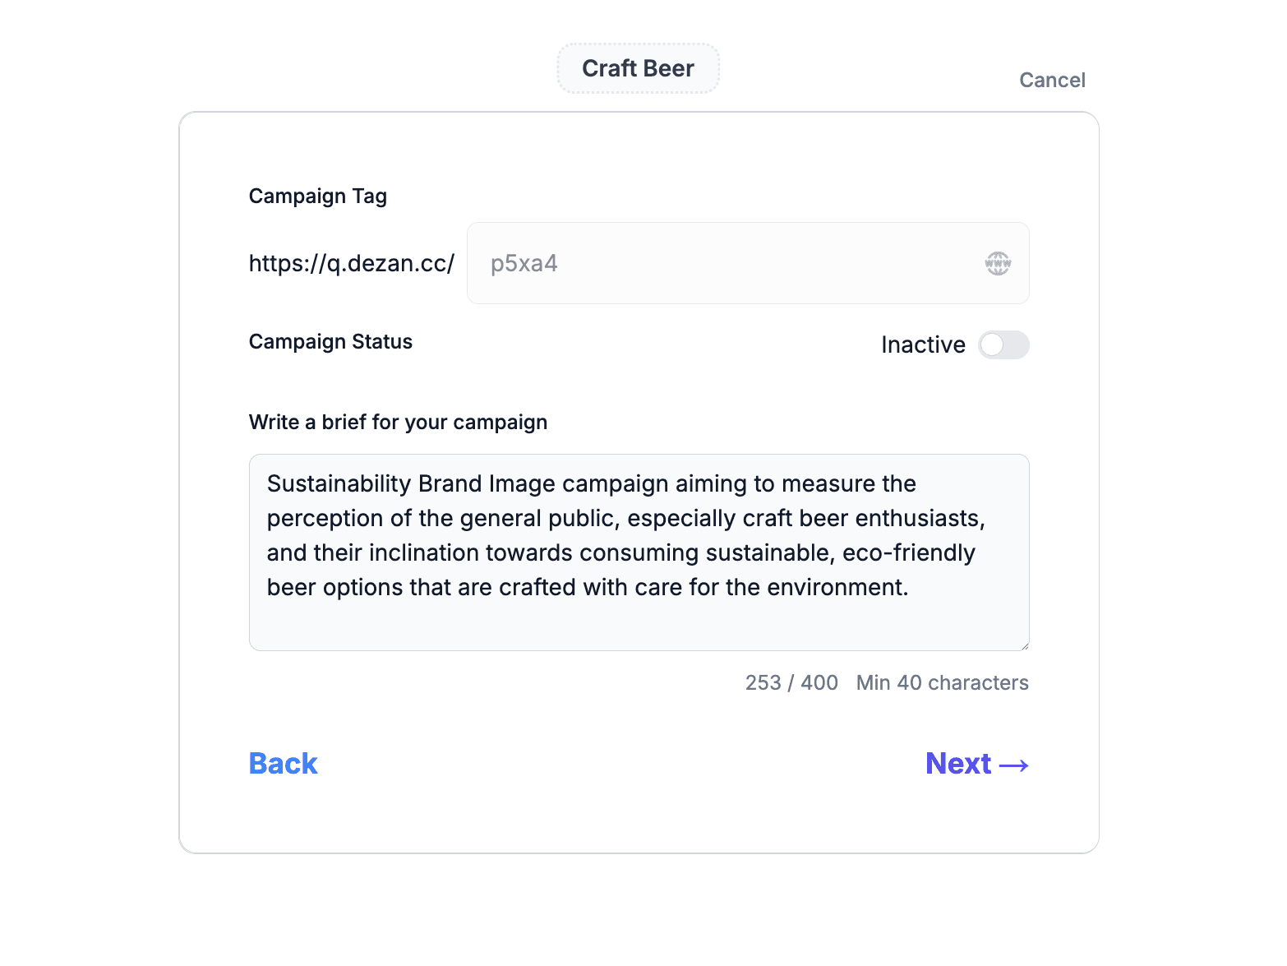Select the Craft Beer badge at top

point(638,68)
